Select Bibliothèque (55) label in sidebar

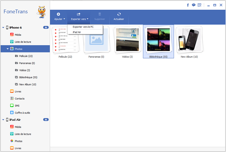click(x=28, y=77)
